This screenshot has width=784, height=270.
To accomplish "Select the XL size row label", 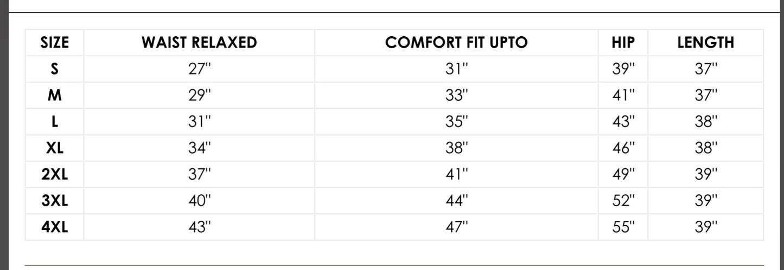I will (x=55, y=148).
